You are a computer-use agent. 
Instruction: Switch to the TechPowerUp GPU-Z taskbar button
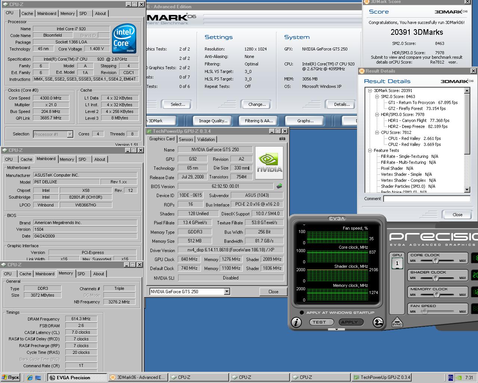point(382,377)
